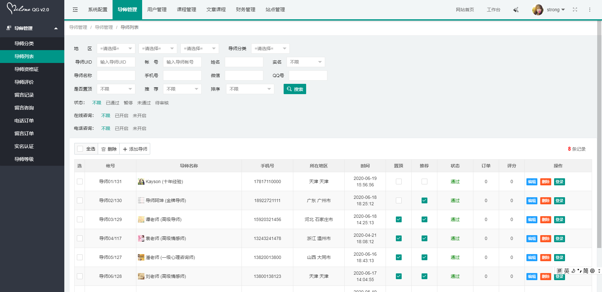Filter 在线咨询 by 已开启
This screenshot has width=602, height=292.
122,116
